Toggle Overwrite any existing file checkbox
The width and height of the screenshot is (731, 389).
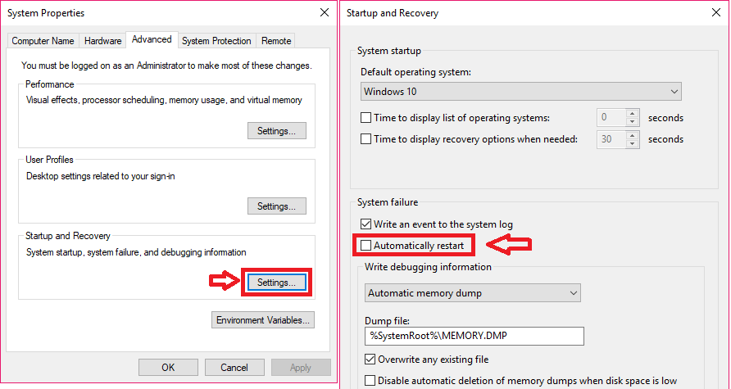tap(370, 360)
